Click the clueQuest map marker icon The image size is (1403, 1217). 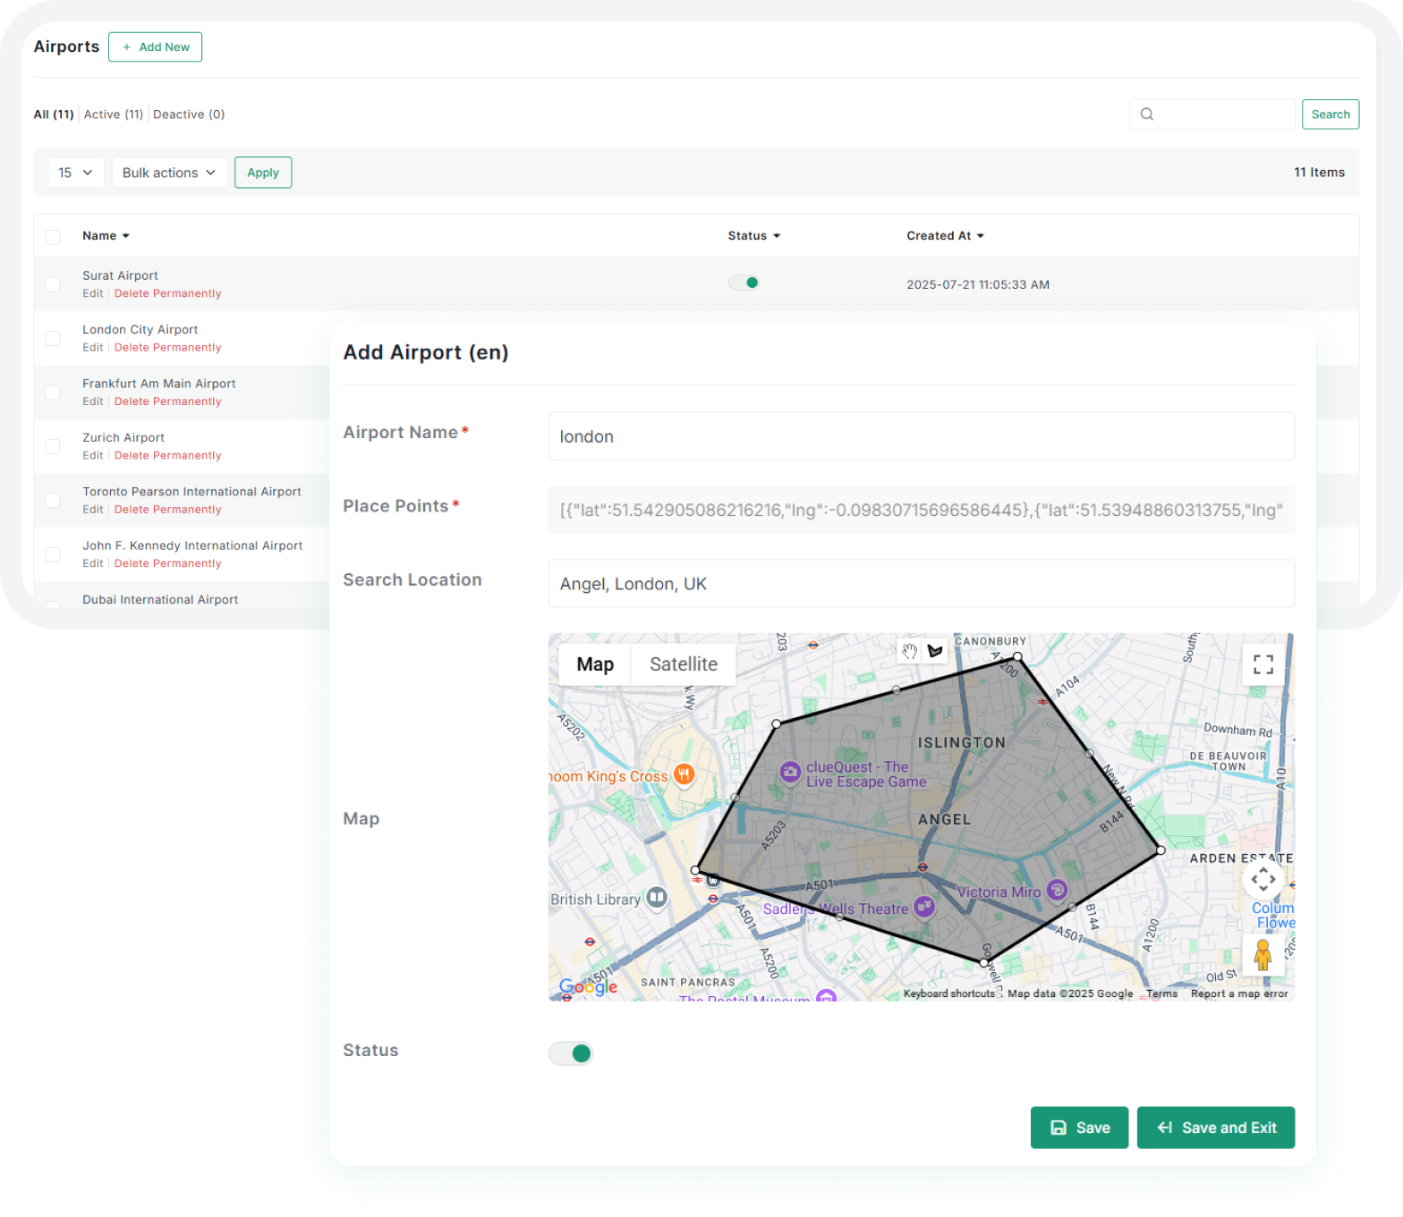click(x=790, y=773)
